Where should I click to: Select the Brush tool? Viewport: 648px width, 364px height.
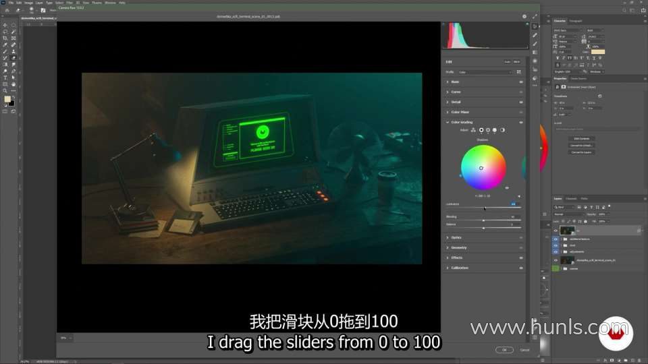coord(5,52)
